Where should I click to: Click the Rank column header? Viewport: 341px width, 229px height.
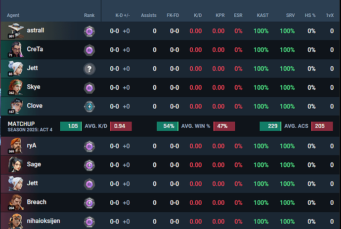click(89, 15)
